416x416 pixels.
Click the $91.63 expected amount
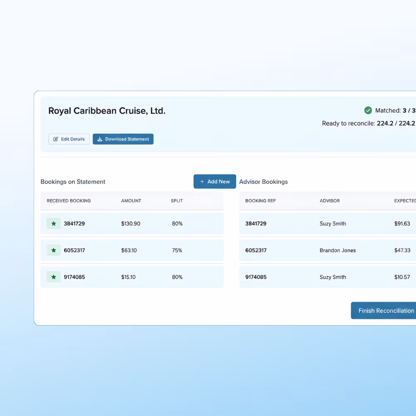click(402, 224)
